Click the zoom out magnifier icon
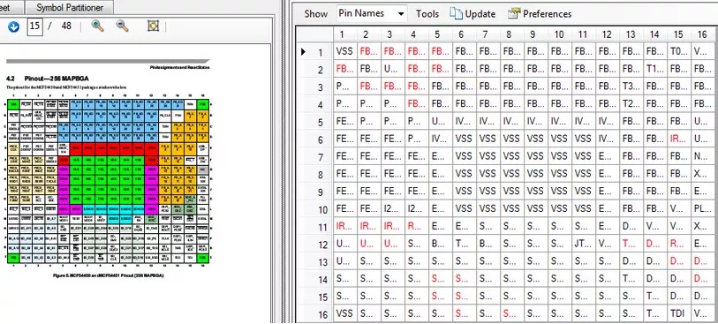Image resolution: width=718 pixels, height=324 pixels. coord(122,26)
